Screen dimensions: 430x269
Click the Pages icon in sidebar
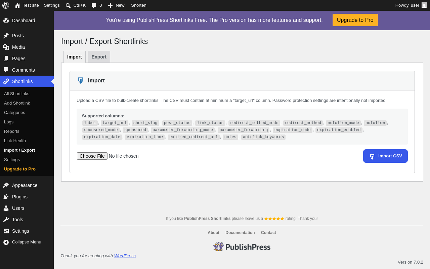6,59
